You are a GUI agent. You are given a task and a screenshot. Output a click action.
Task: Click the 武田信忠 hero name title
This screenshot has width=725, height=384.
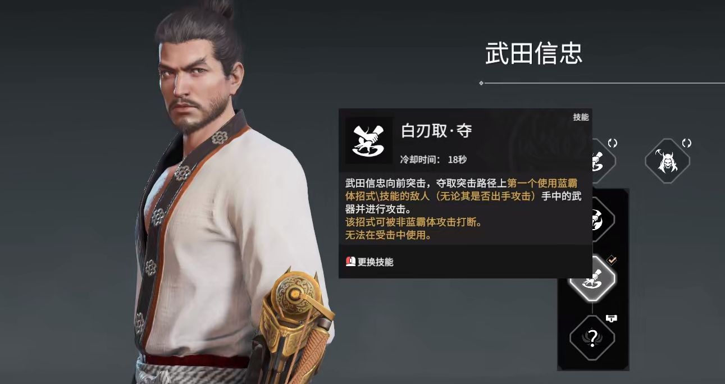tap(534, 53)
